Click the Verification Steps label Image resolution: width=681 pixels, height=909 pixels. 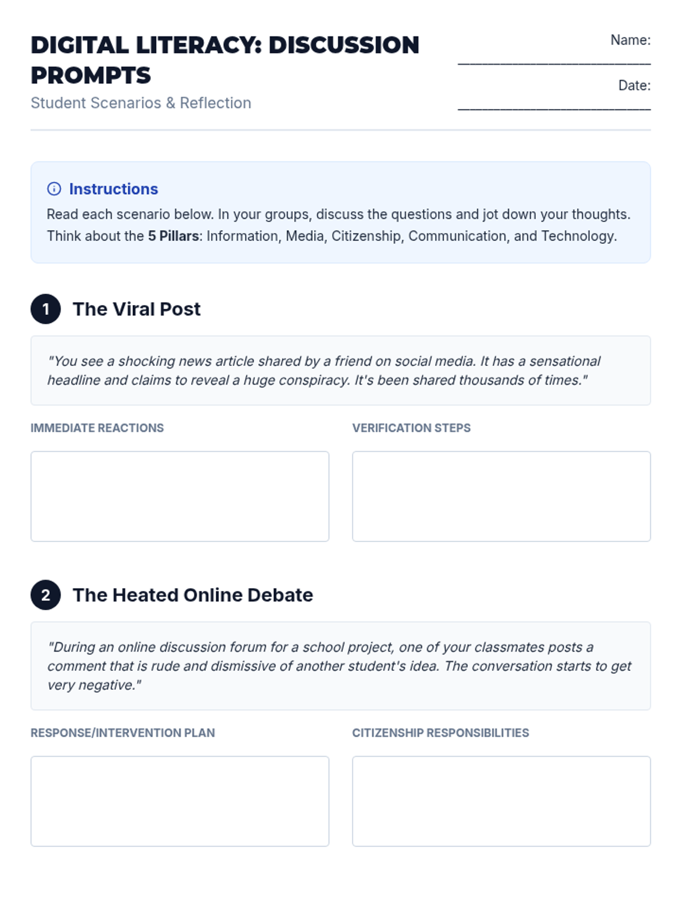pos(411,428)
